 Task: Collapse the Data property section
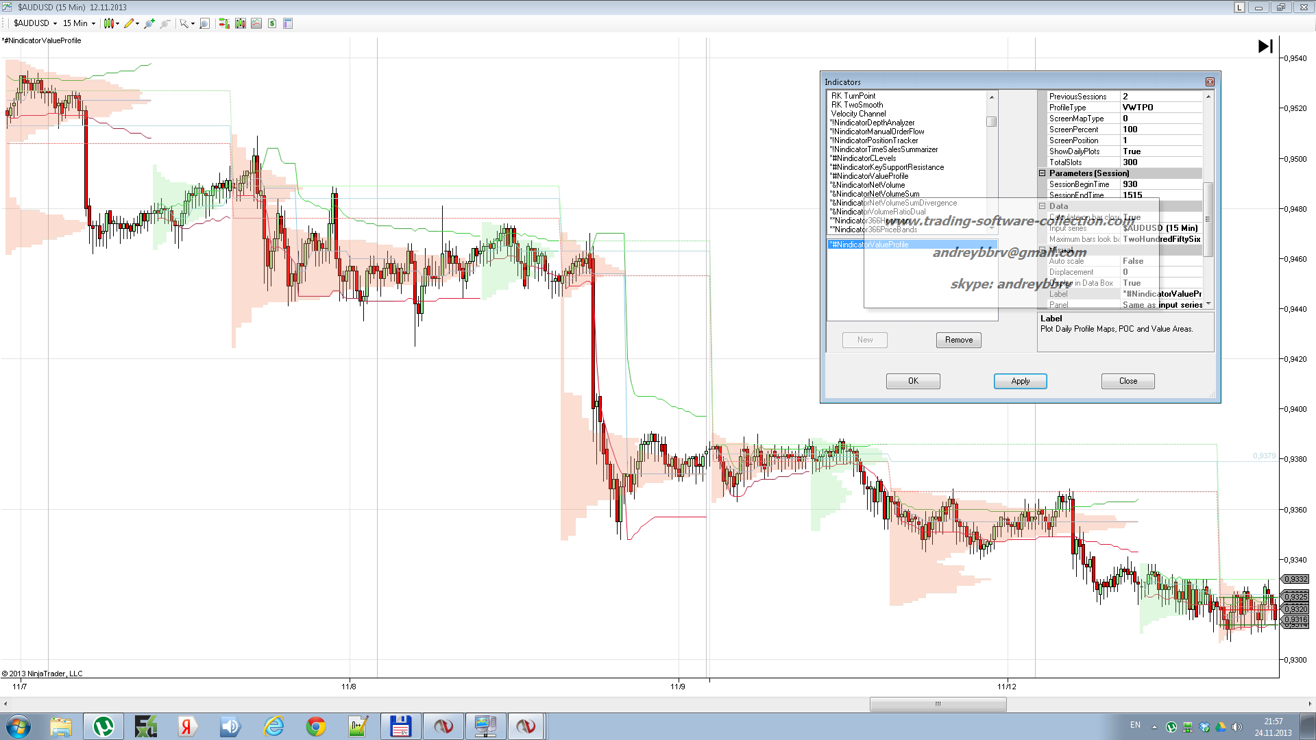[1042, 206]
